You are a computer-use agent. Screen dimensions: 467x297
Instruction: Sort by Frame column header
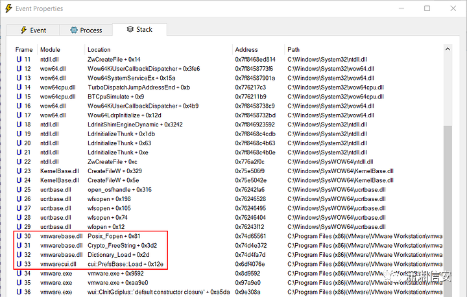click(24, 49)
